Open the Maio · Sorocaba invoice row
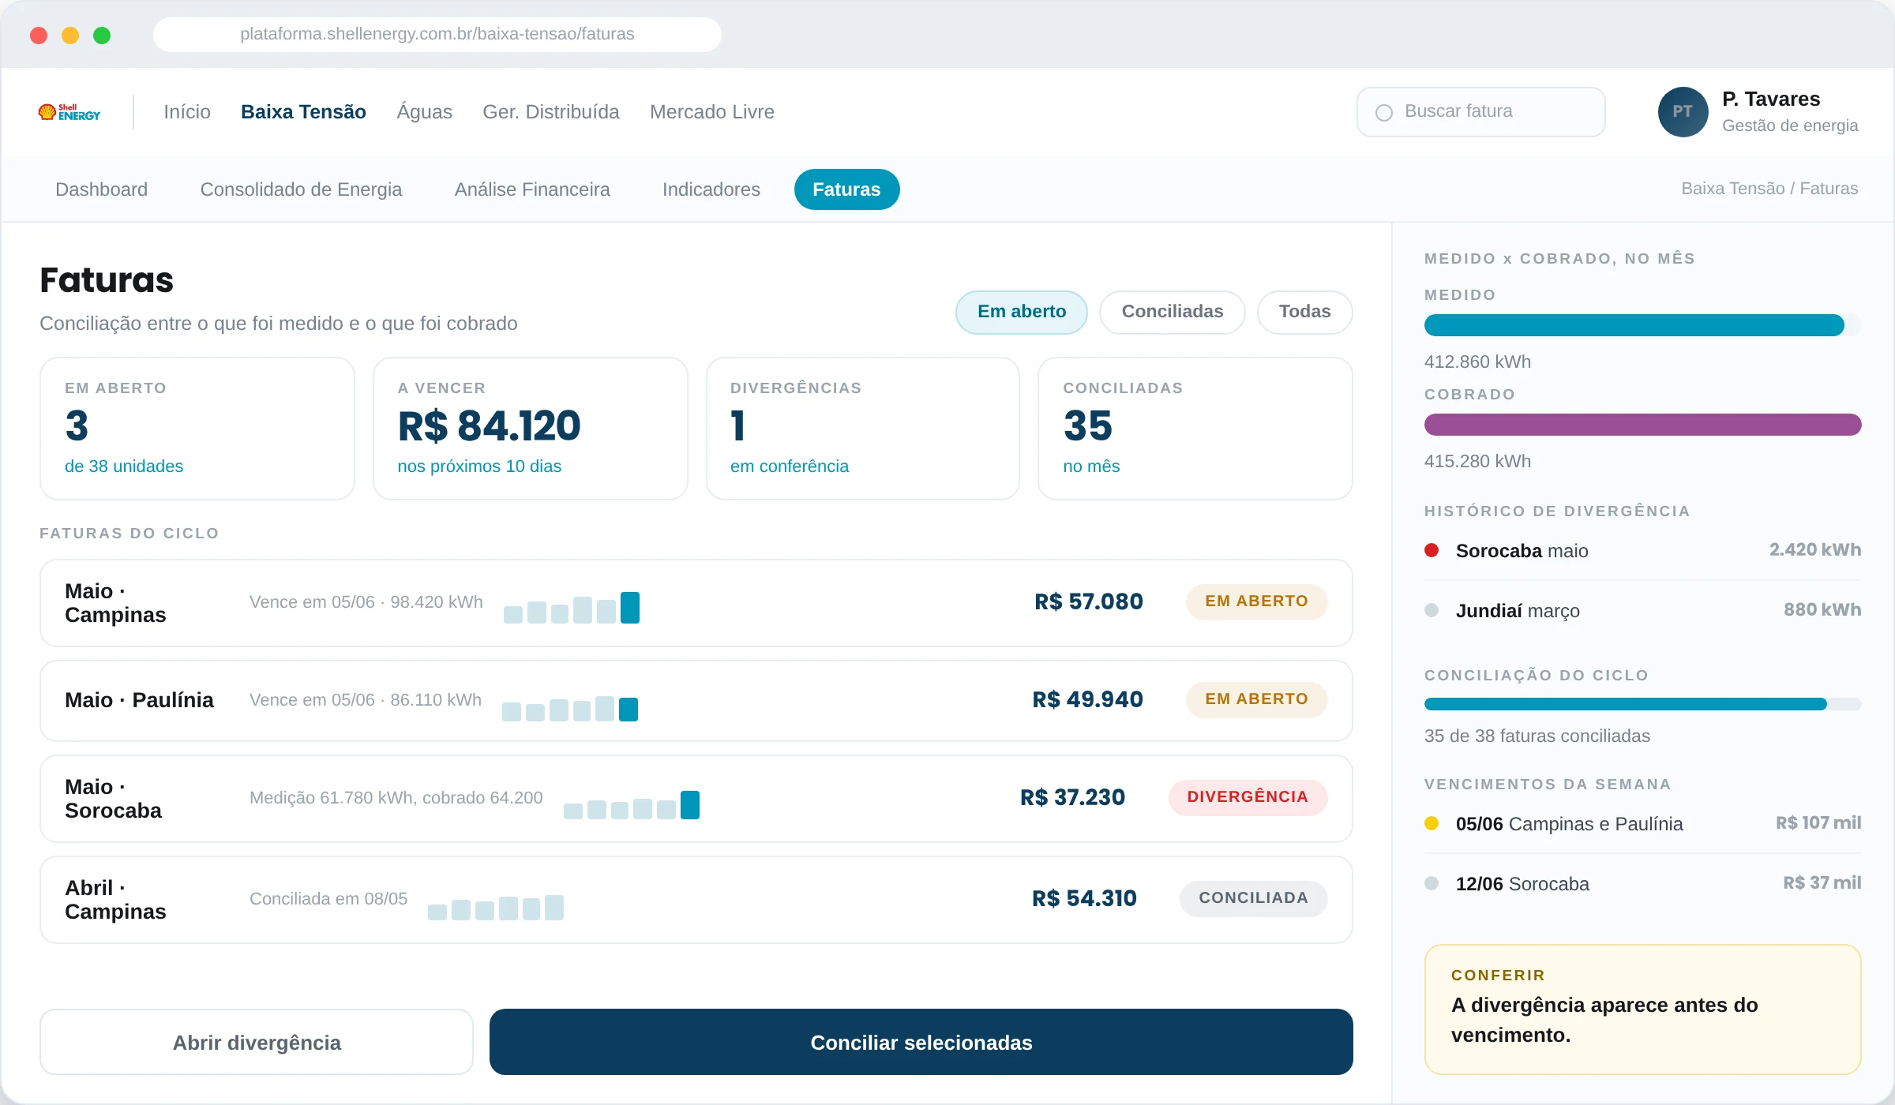The height and width of the screenshot is (1105, 1895). coord(696,799)
